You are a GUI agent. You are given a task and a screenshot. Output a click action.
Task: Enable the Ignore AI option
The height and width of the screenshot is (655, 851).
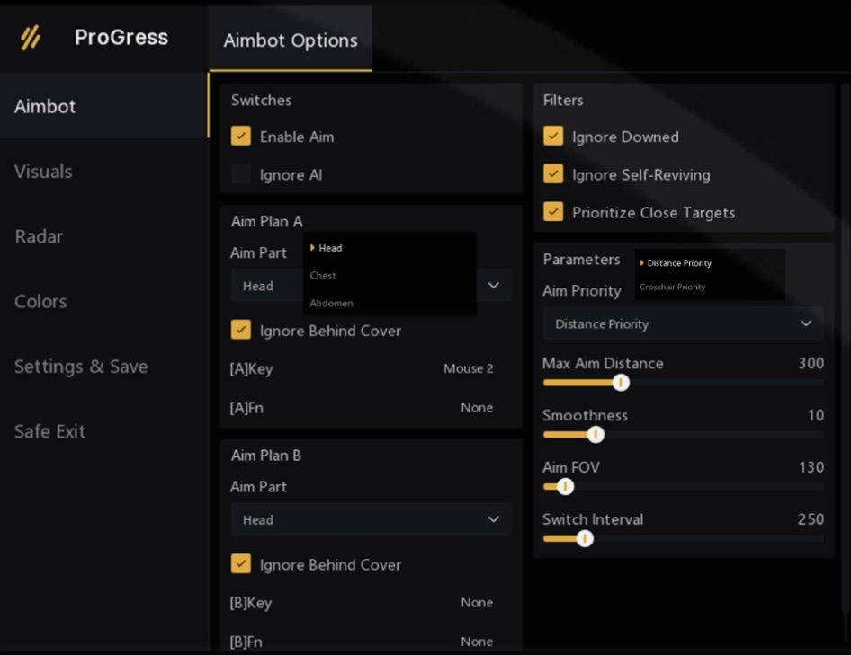(241, 174)
